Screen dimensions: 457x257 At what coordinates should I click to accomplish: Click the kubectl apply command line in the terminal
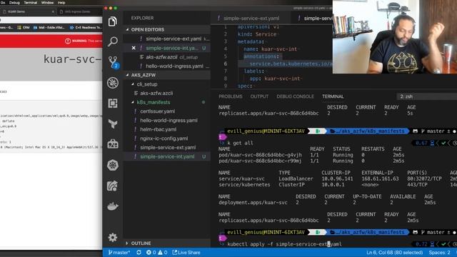(284, 244)
